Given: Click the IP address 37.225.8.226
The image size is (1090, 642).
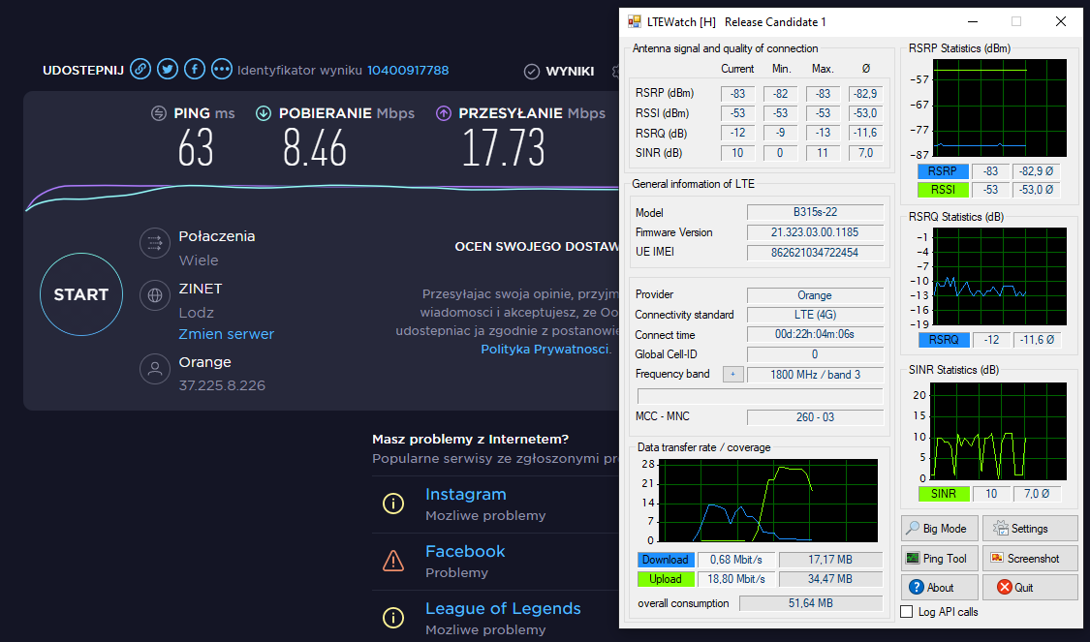Looking at the screenshot, I should (x=222, y=385).
